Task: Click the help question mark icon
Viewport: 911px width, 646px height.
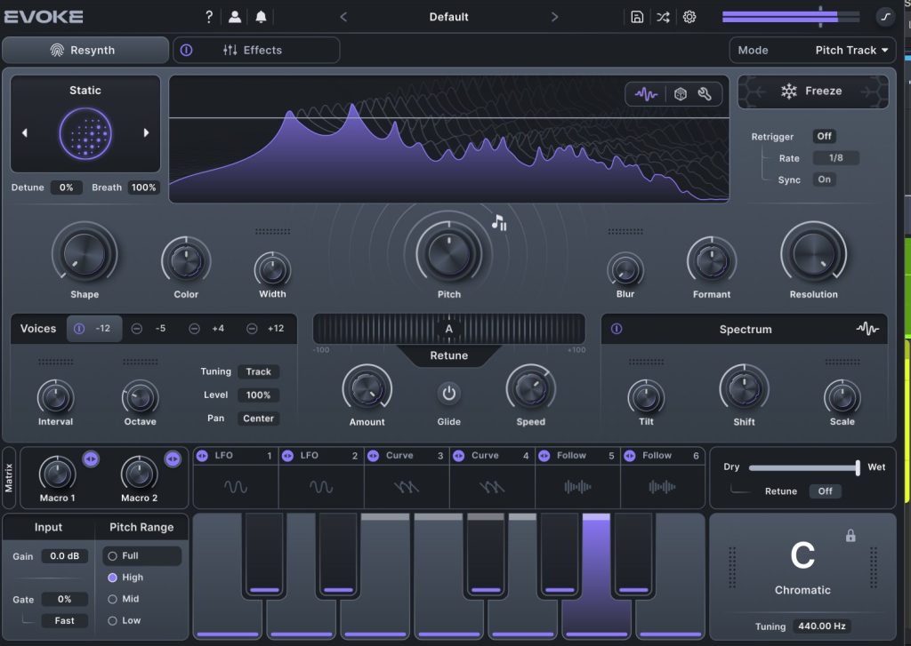Action: tap(209, 17)
